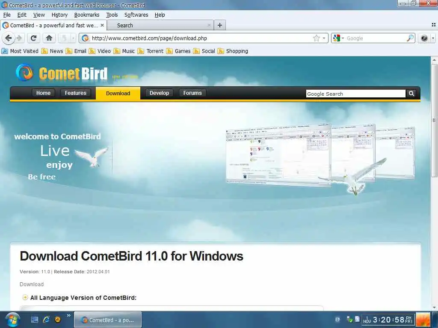Open the Most Visited bookmarks folder
The width and height of the screenshot is (438, 328).
20,51
